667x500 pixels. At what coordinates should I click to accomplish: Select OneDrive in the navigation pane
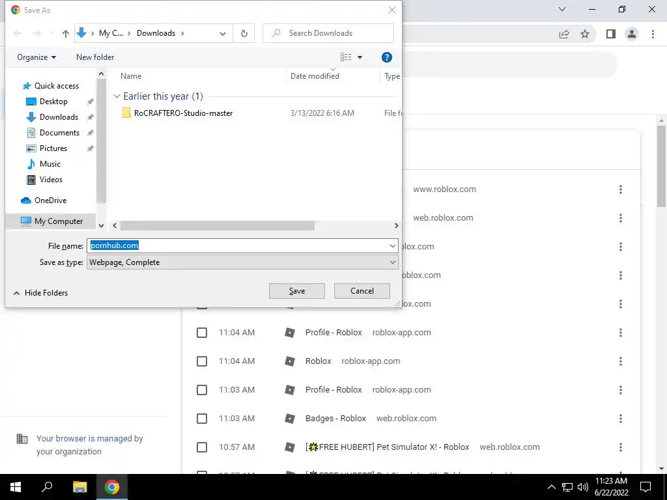point(50,201)
